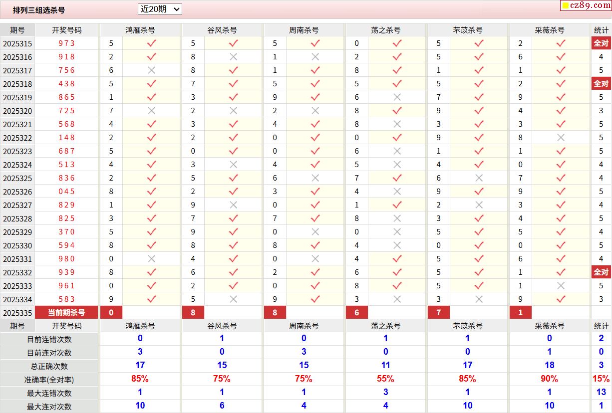Click the check mark for 芣苡杀号 in row 2025319
Screen dimensions: 612x413
pos(479,97)
